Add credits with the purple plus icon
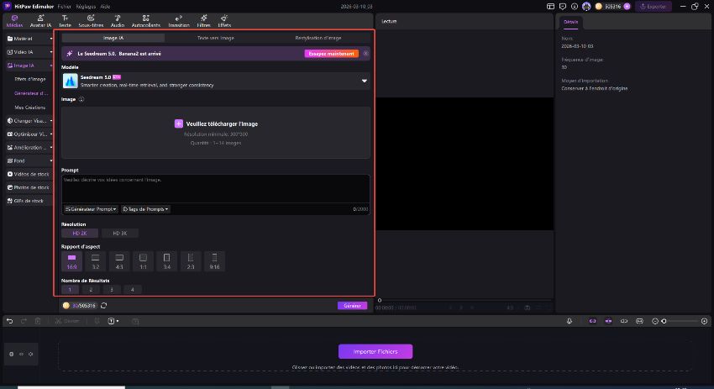Screen dimensions: 714x389 coord(627,7)
